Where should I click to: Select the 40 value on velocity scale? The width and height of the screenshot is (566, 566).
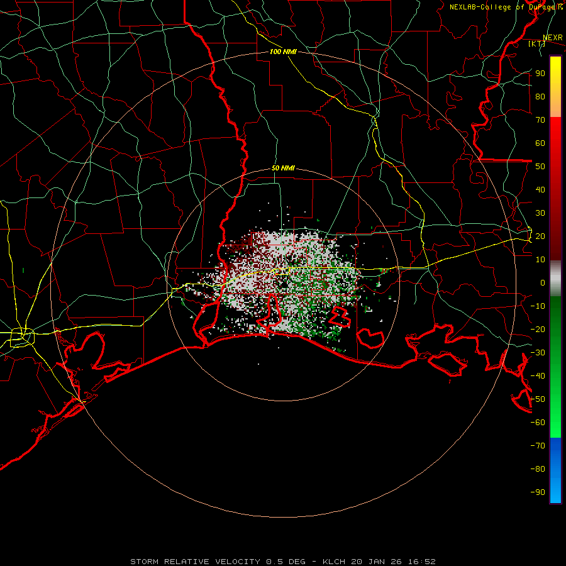(x=540, y=190)
